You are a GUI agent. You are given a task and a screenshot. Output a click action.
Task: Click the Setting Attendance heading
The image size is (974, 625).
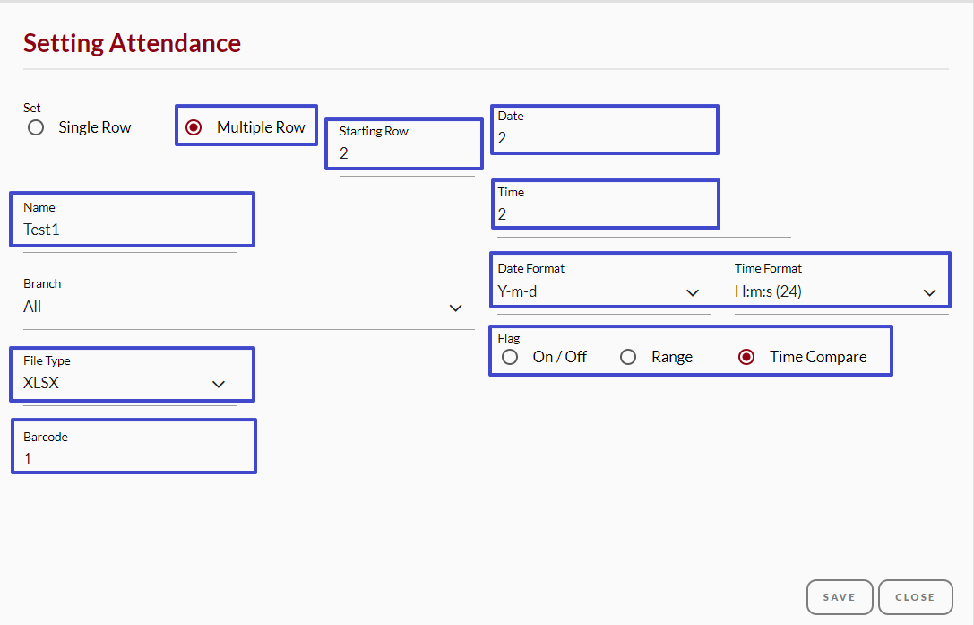click(x=132, y=42)
